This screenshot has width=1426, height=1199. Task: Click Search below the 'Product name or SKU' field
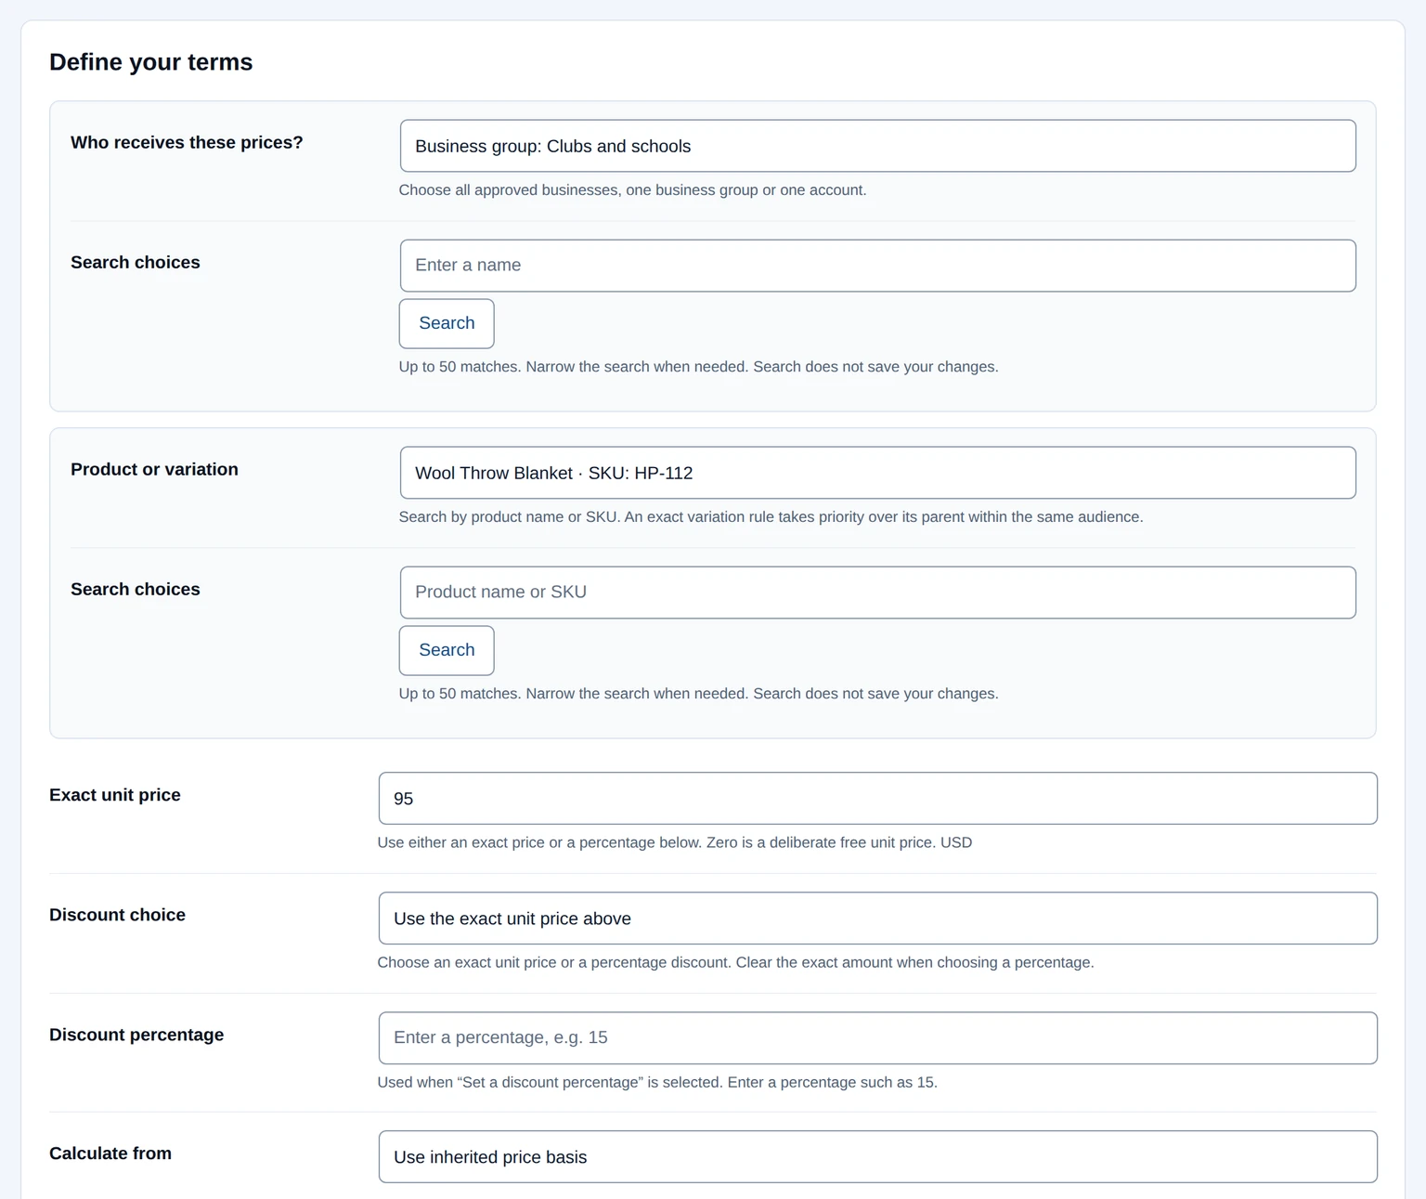click(447, 650)
